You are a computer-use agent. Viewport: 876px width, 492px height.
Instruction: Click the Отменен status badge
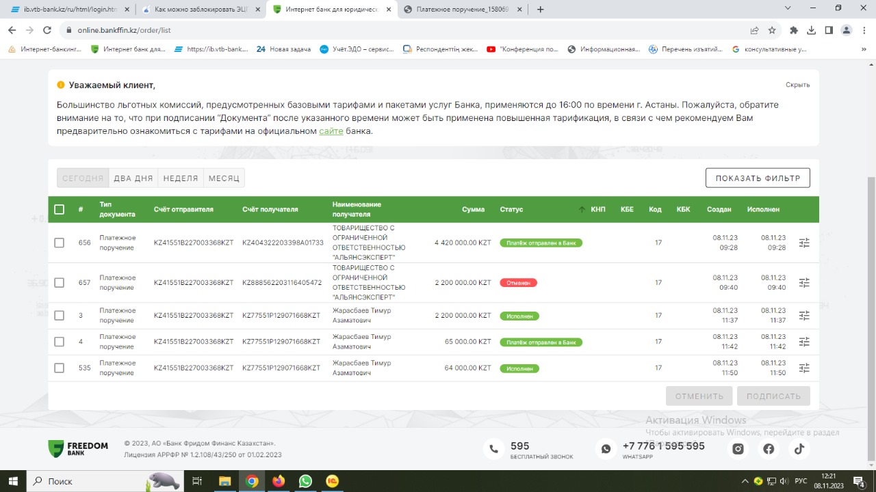(x=518, y=282)
